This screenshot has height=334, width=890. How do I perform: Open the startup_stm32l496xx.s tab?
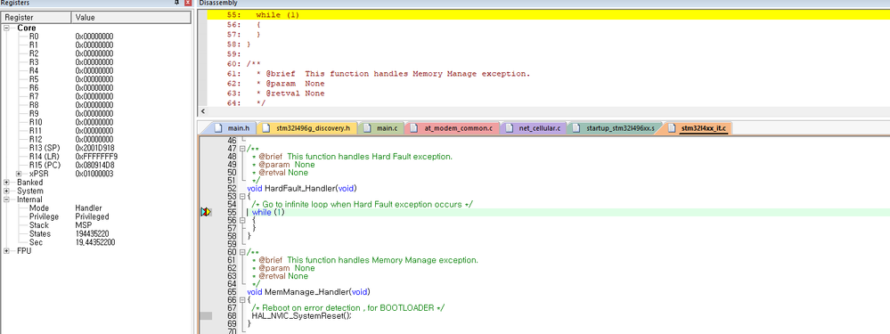616,128
